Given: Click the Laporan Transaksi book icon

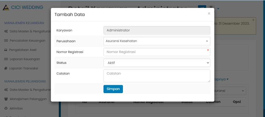Looking at the screenshot, I should (6, 68).
